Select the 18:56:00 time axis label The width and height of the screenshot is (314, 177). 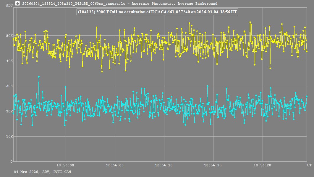65,165
